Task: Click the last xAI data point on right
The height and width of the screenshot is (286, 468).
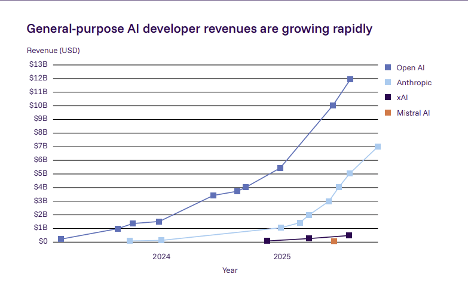Action: (349, 235)
